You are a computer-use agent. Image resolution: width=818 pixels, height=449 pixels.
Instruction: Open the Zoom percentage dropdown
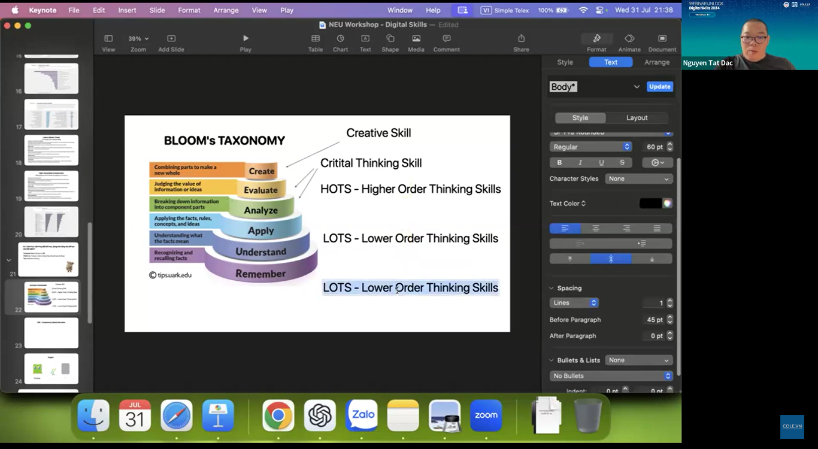pos(138,38)
